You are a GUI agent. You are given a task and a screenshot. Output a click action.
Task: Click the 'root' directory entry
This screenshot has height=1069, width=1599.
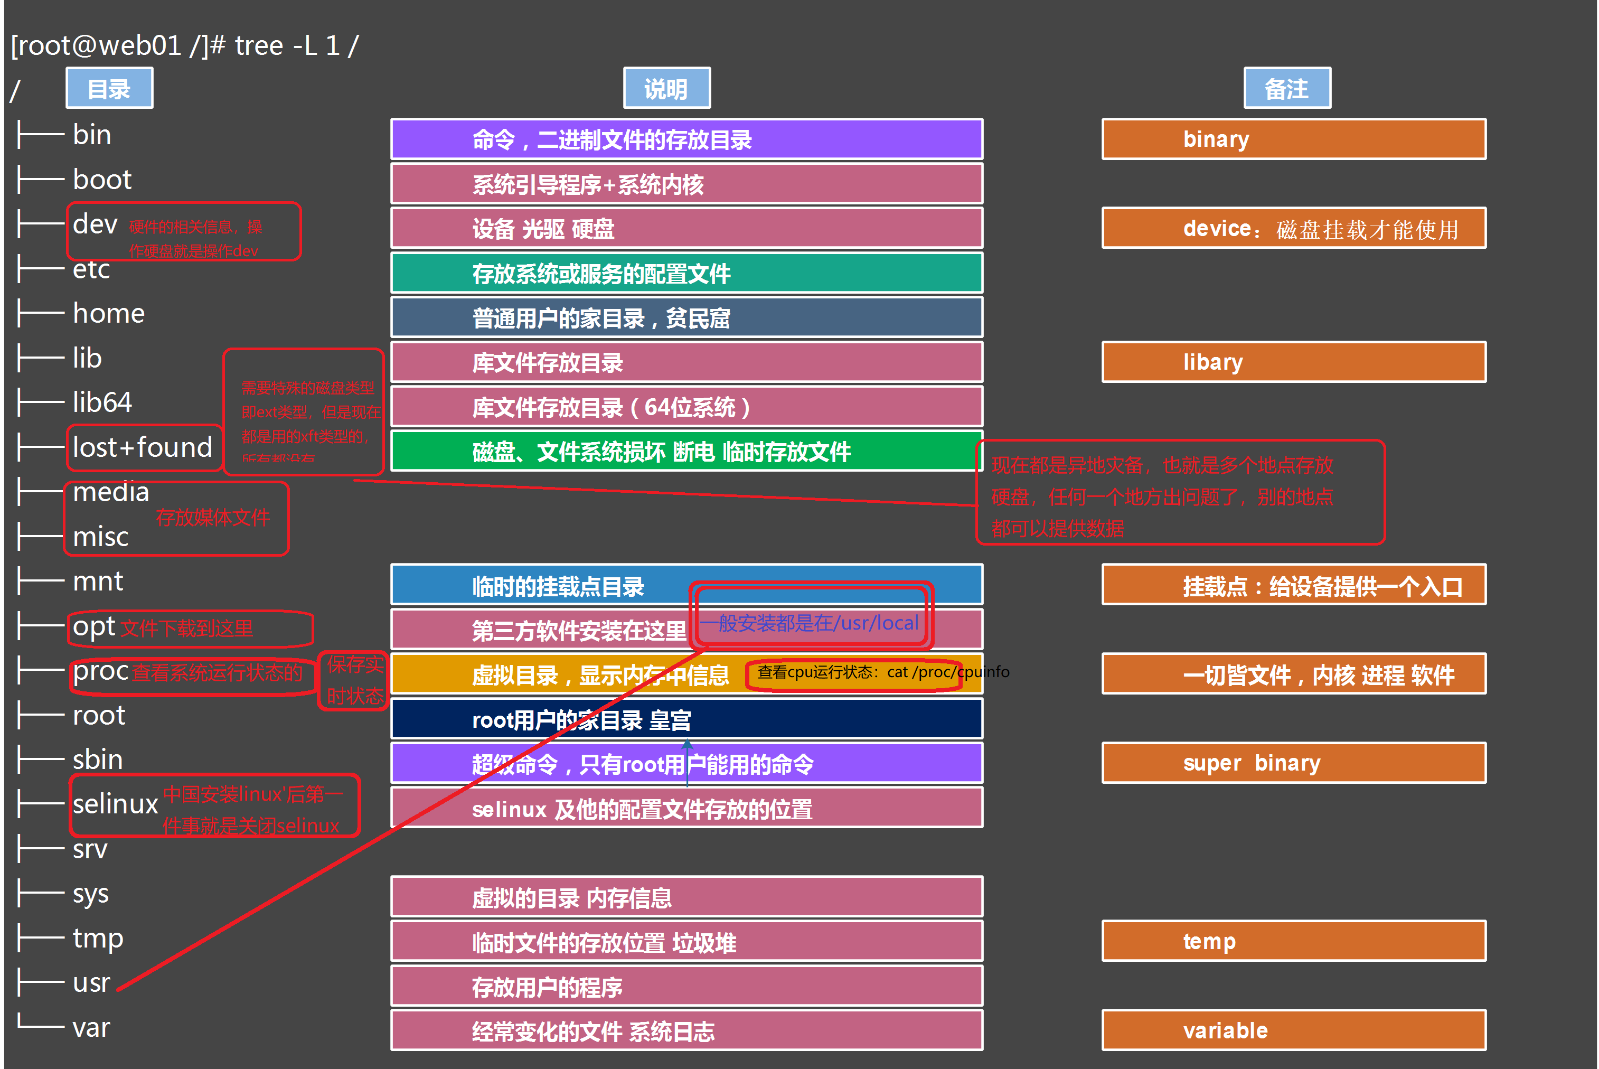tap(99, 715)
